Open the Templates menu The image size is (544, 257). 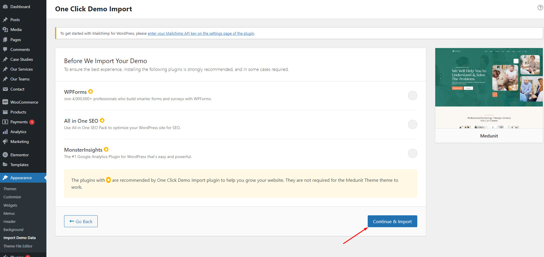pyautogui.click(x=23, y=165)
